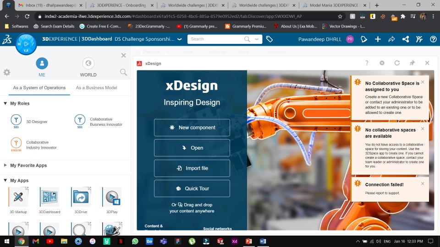This screenshot has width=440, height=247.
Task: Click the New component button
Action: coord(192,128)
